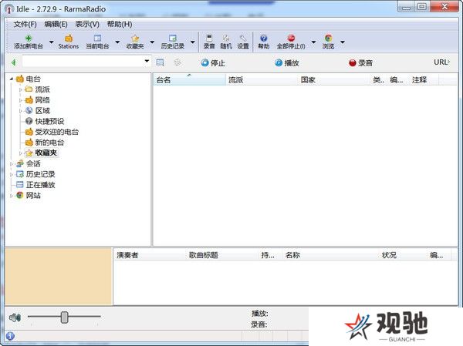Click the 录音 record button with red dot

tap(360, 63)
